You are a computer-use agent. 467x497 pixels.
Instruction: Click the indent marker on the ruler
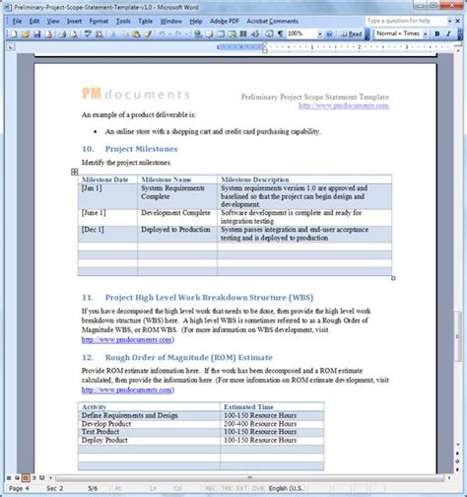(x=265, y=47)
